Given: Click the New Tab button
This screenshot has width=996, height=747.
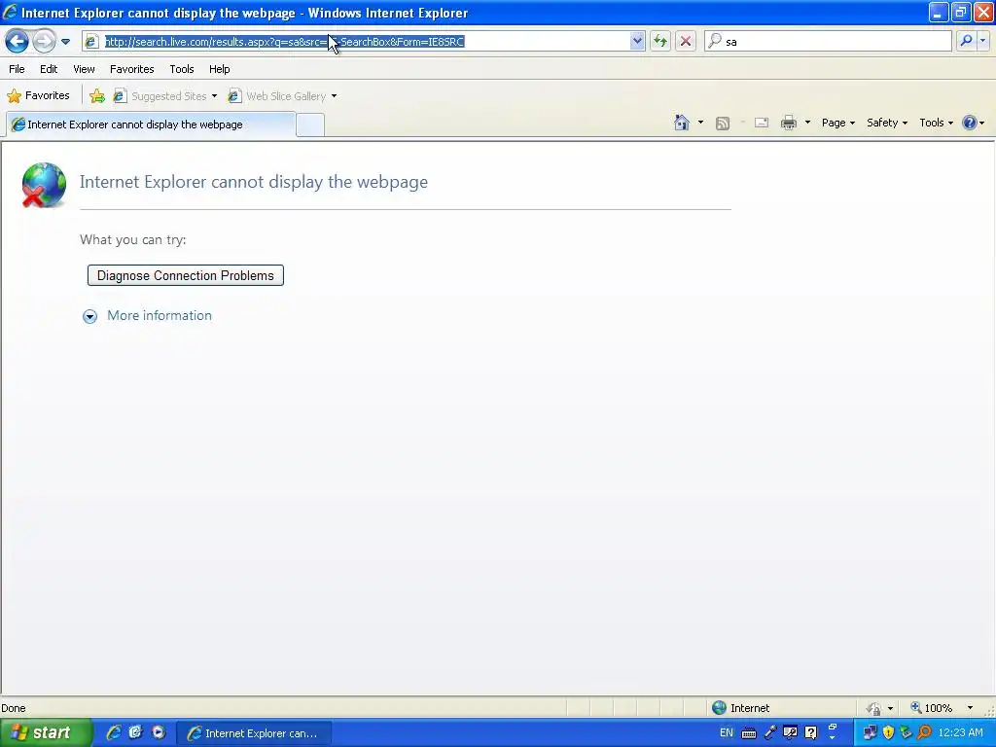Looking at the screenshot, I should tap(310, 124).
